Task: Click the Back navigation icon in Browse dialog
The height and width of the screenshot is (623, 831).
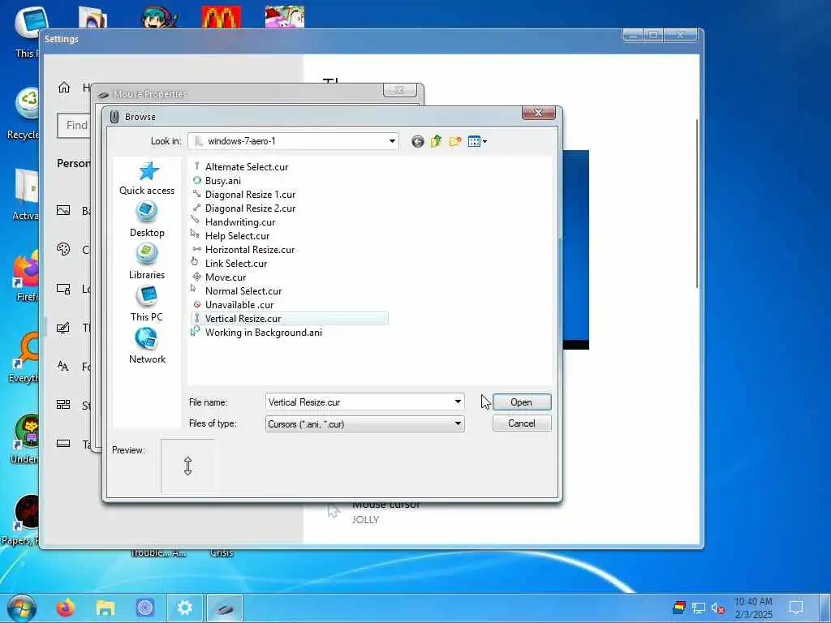Action: pos(418,141)
